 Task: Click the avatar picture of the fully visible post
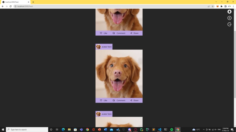98,47
